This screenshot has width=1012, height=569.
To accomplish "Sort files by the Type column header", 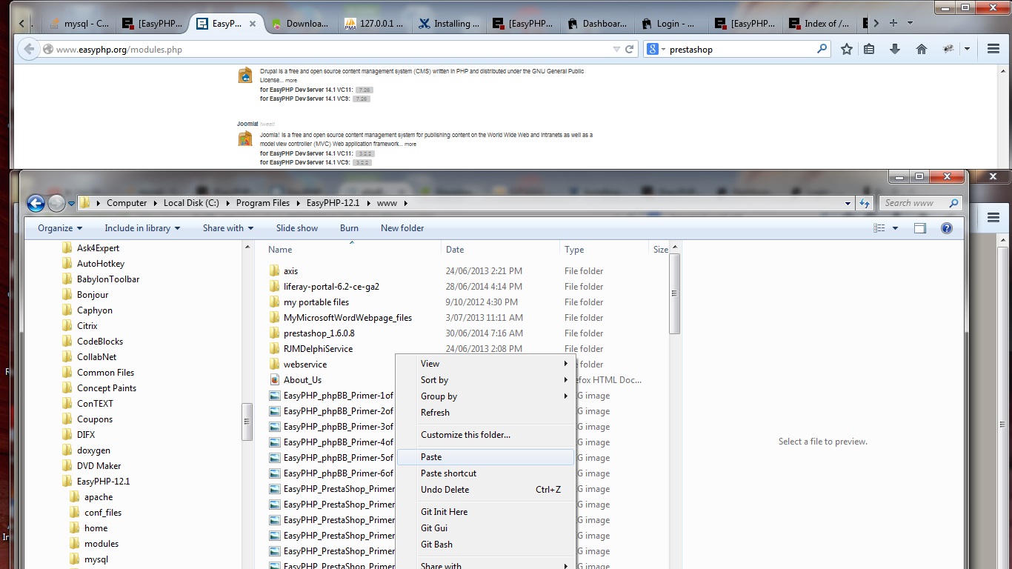I will 605,250.
